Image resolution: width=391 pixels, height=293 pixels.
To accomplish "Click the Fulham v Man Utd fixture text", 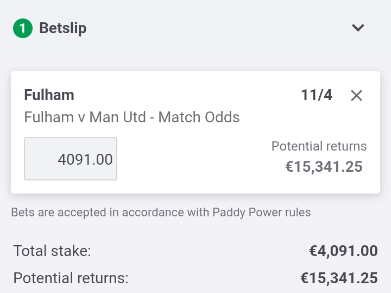I will (85, 117).
